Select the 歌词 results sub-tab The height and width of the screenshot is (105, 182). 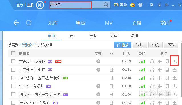134,36
